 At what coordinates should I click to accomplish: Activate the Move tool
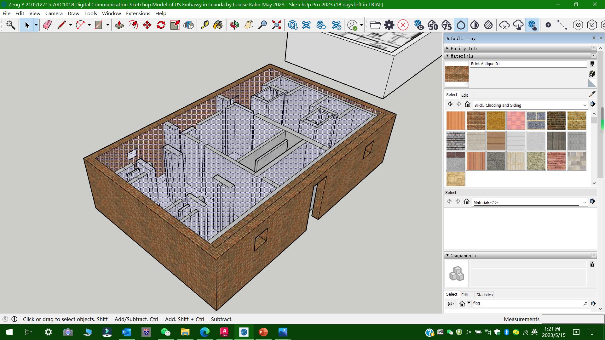(x=147, y=25)
